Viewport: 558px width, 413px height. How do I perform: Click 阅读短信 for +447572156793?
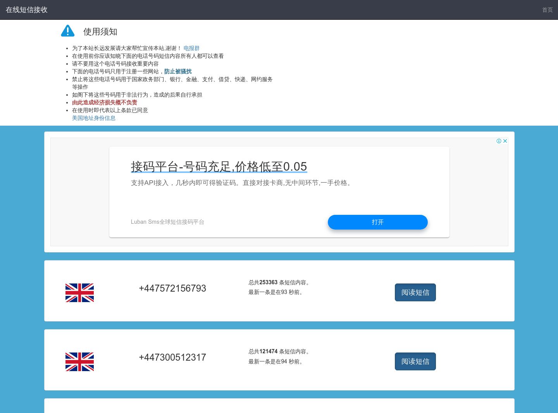415,292
